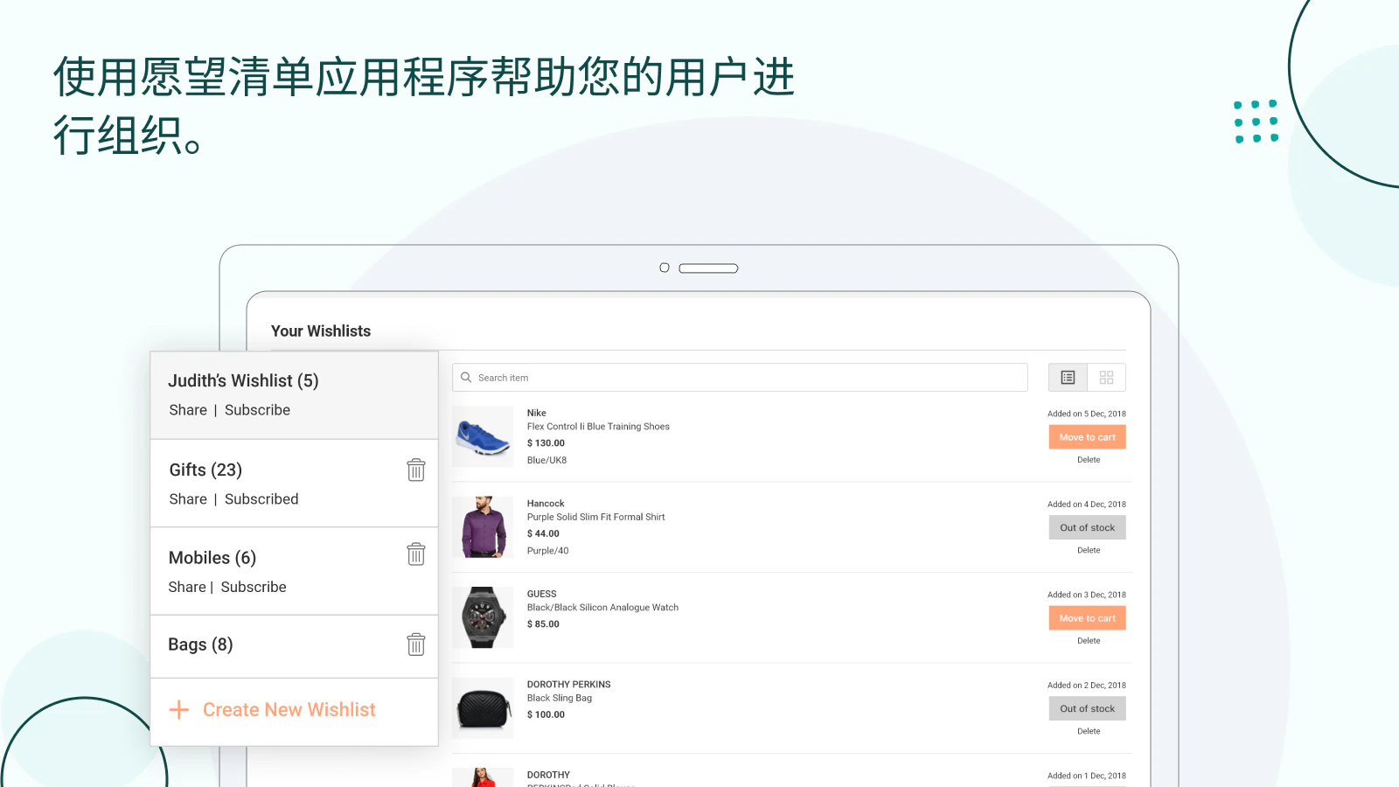The height and width of the screenshot is (787, 1399).
Task: Focus the Search item field
Action: point(740,378)
